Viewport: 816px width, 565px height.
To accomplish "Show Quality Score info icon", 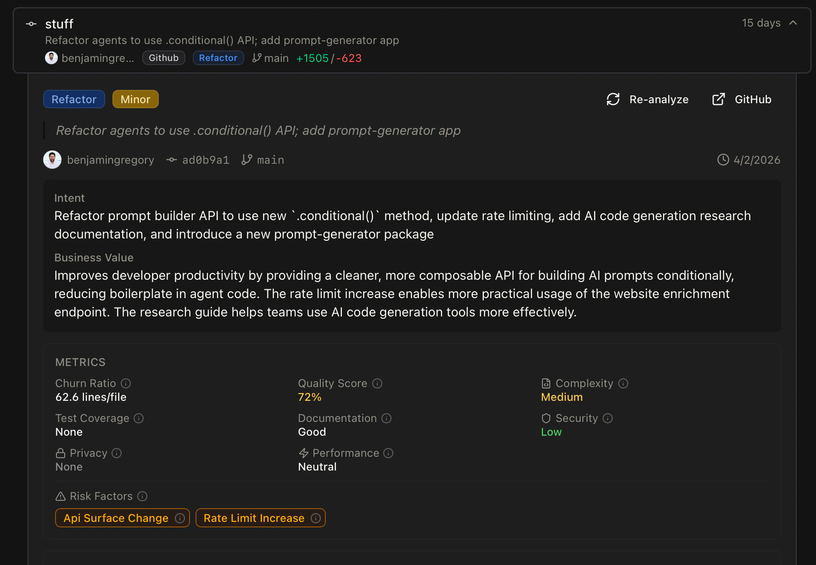I will (x=377, y=383).
